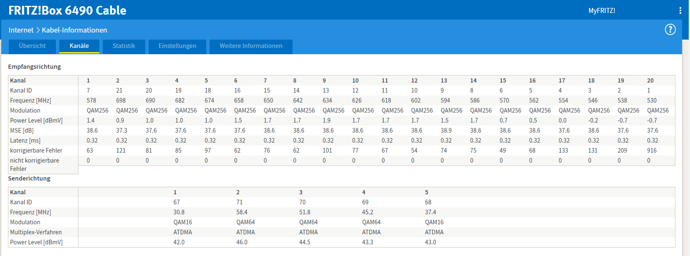Click the MSE value 38.9 cell
This screenshot has width=690, height=256.
(x=446, y=131)
